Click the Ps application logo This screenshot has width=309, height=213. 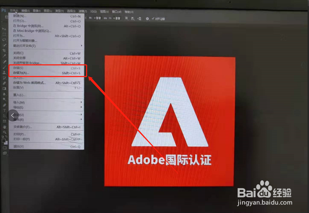point(4,10)
